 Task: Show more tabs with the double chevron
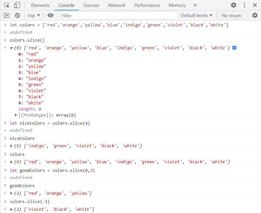(x=195, y=5)
